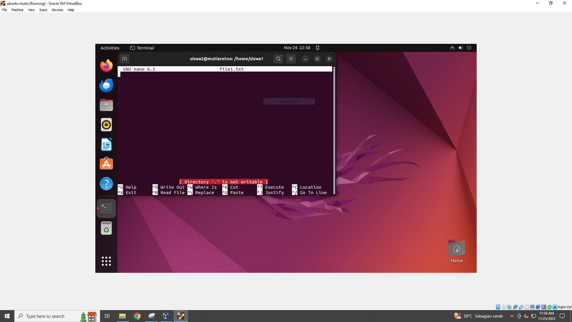Open Windows network tray icon
Viewport: 572px width, 322px height.
click(534, 316)
